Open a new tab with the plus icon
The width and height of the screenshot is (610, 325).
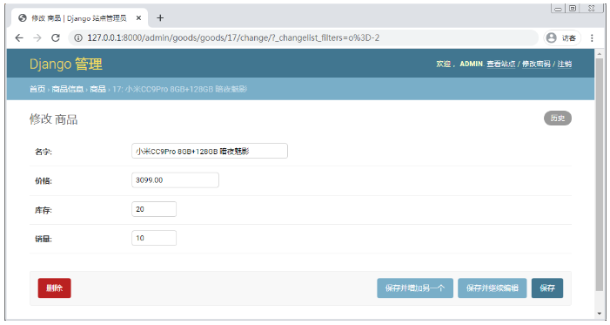point(160,18)
